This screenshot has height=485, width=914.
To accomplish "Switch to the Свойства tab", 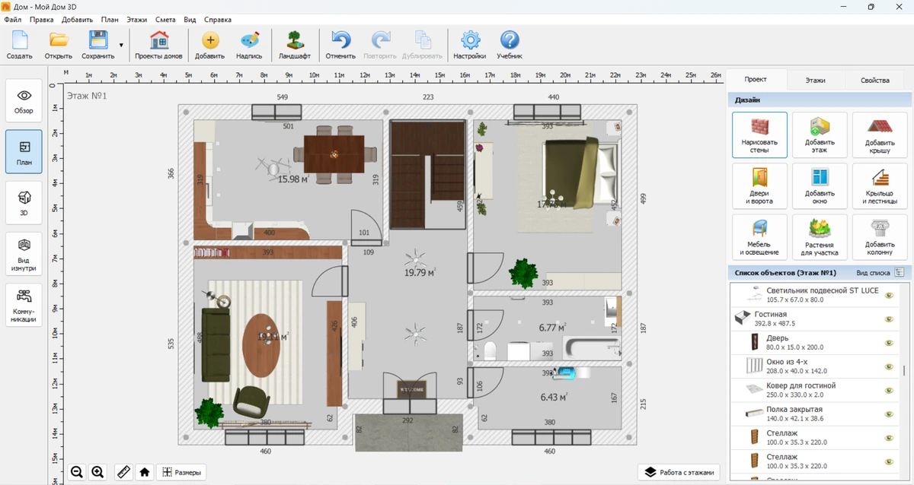I will [874, 80].
